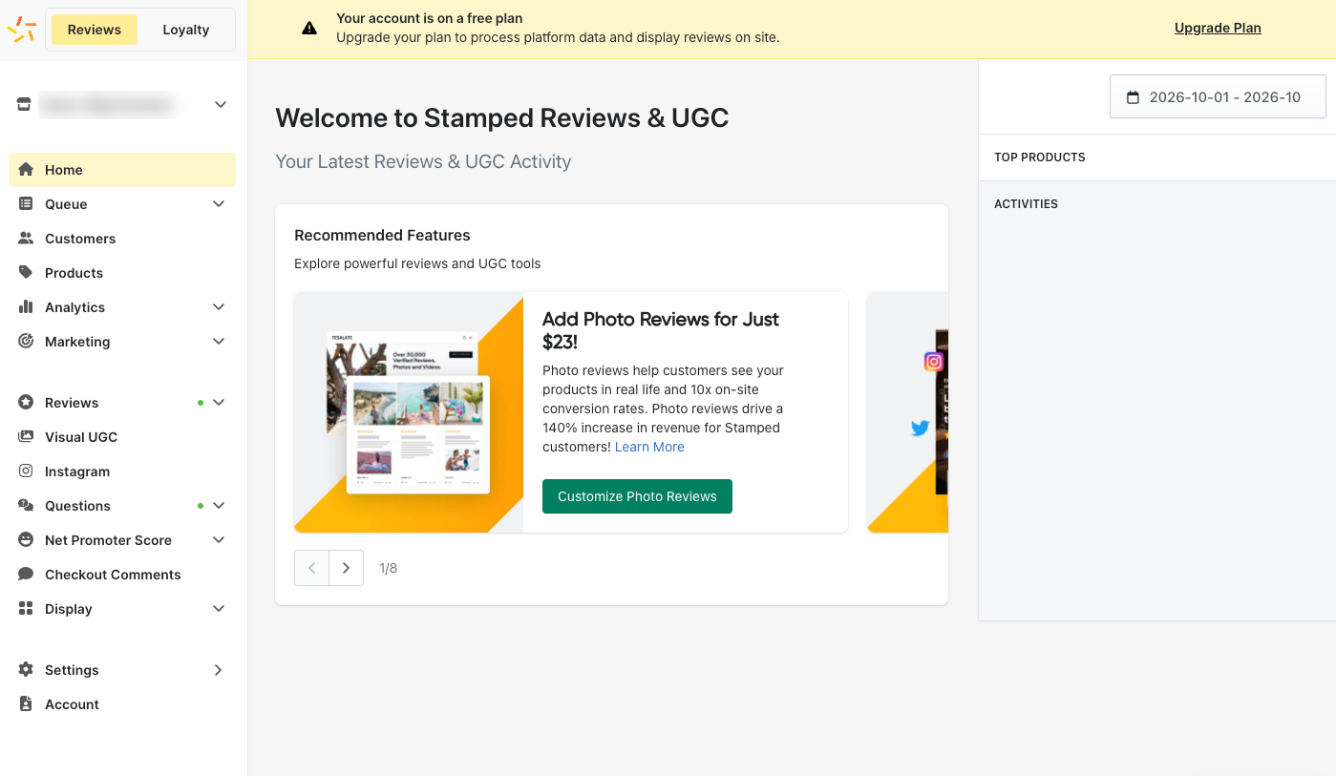Click the Upgrade Plan link
Screen dimensions: 1336x776
1218,28
